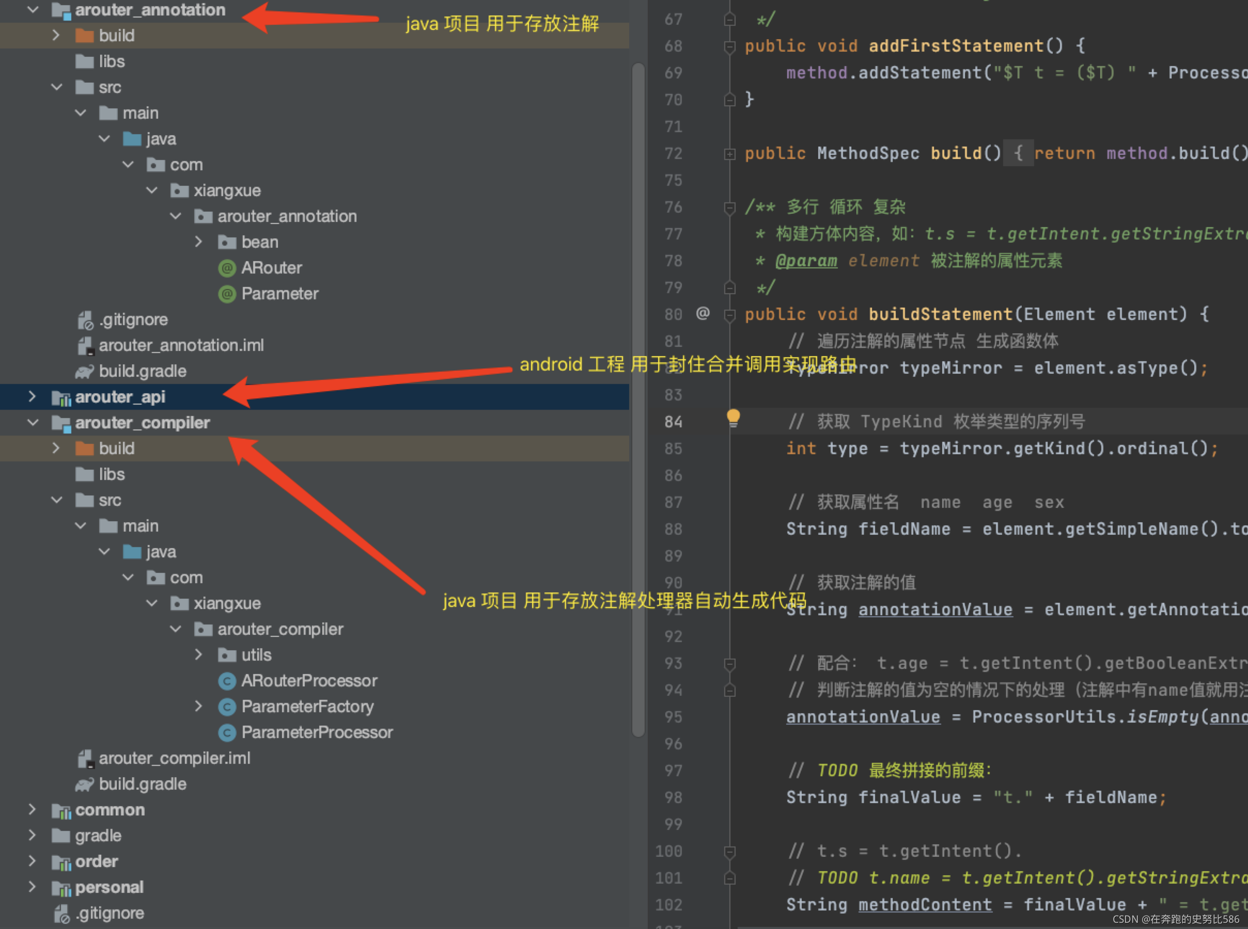Viewport: 1248px width, 929px height.
Task: Click the ARouterProcessor class icon
Action: [x=227, y=681]
